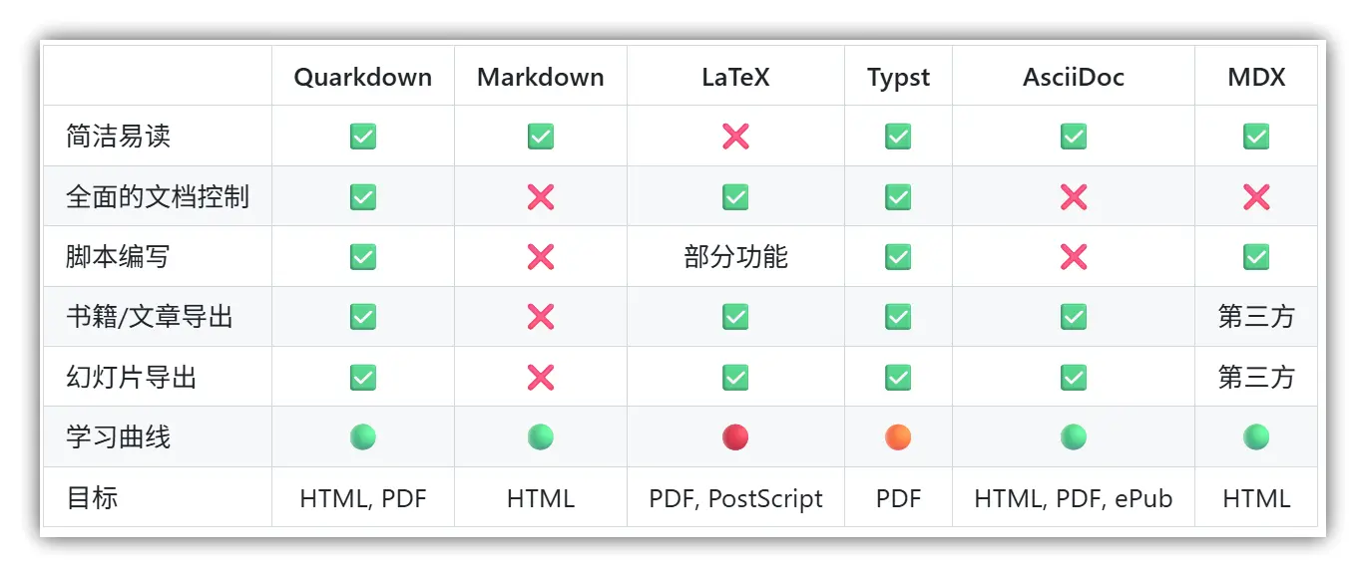Click the 部分功能 cell under LaTeX
This screenshot has height=577, width=1366.
point(735,257)
